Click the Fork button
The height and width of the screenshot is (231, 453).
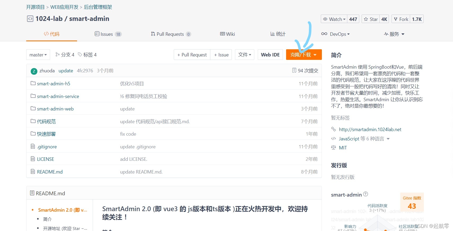(x=401, y=19)
